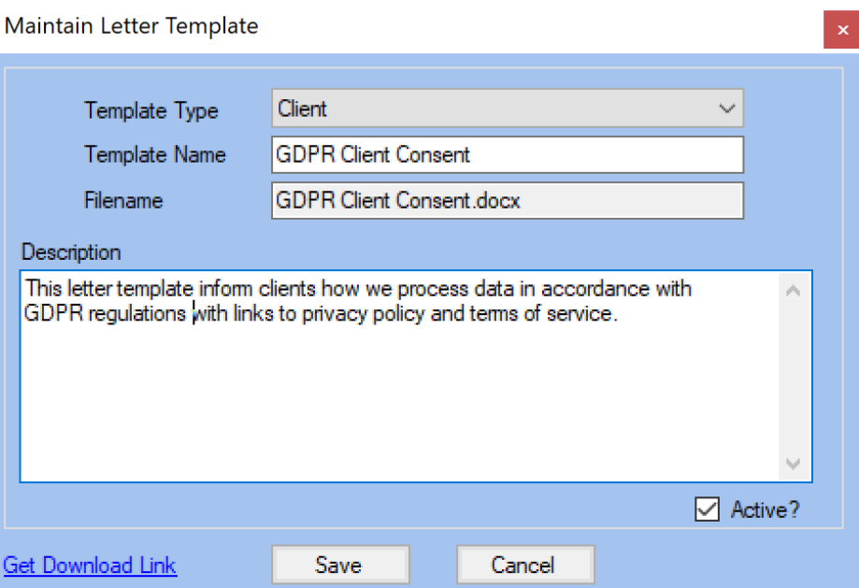Click the Description scrollbar up arrow
This screenshot has width=859, height=588.
[794, 291]
